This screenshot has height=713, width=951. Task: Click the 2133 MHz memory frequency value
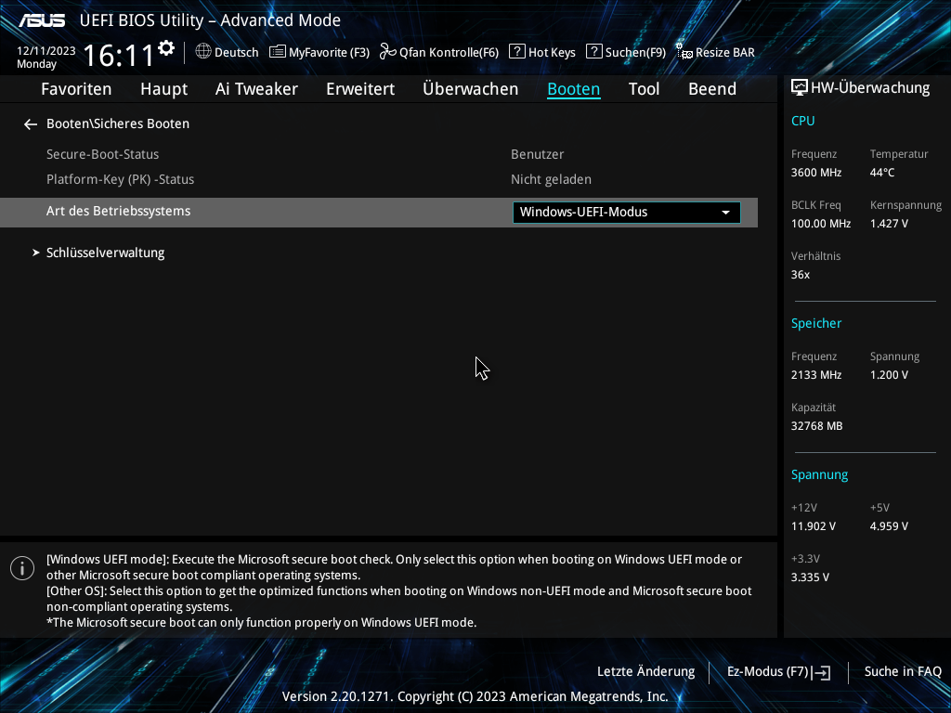(816, 375)
